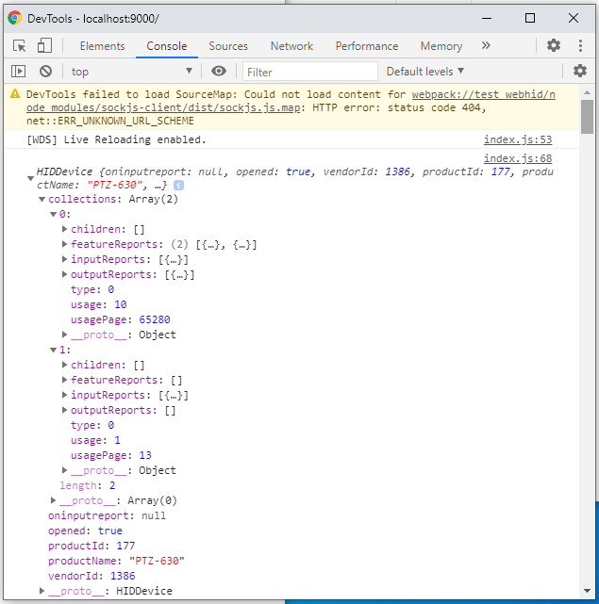Select usage value 10
The image size is (599, 604).
pyautogui.click(x=121, y=304)
